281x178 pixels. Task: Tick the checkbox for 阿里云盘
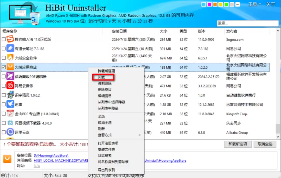click(x=4, y=132)
